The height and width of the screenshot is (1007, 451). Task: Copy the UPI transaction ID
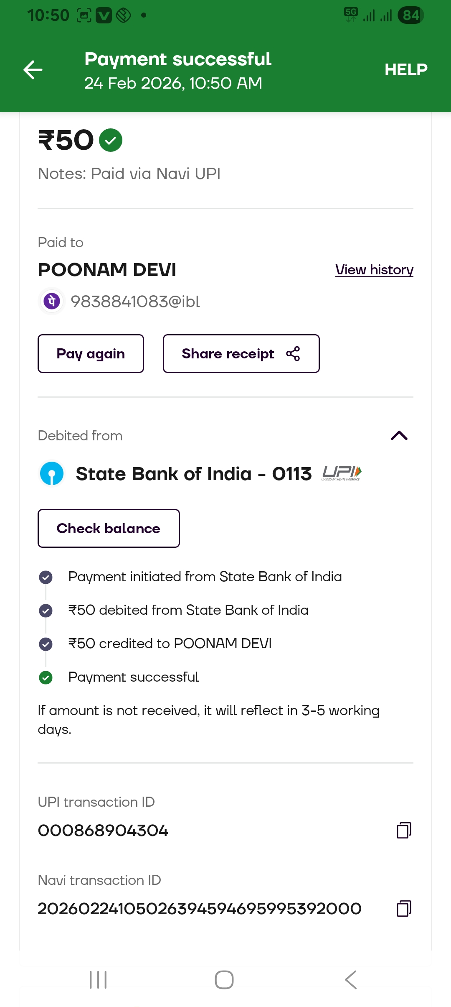tap(403, 830)
